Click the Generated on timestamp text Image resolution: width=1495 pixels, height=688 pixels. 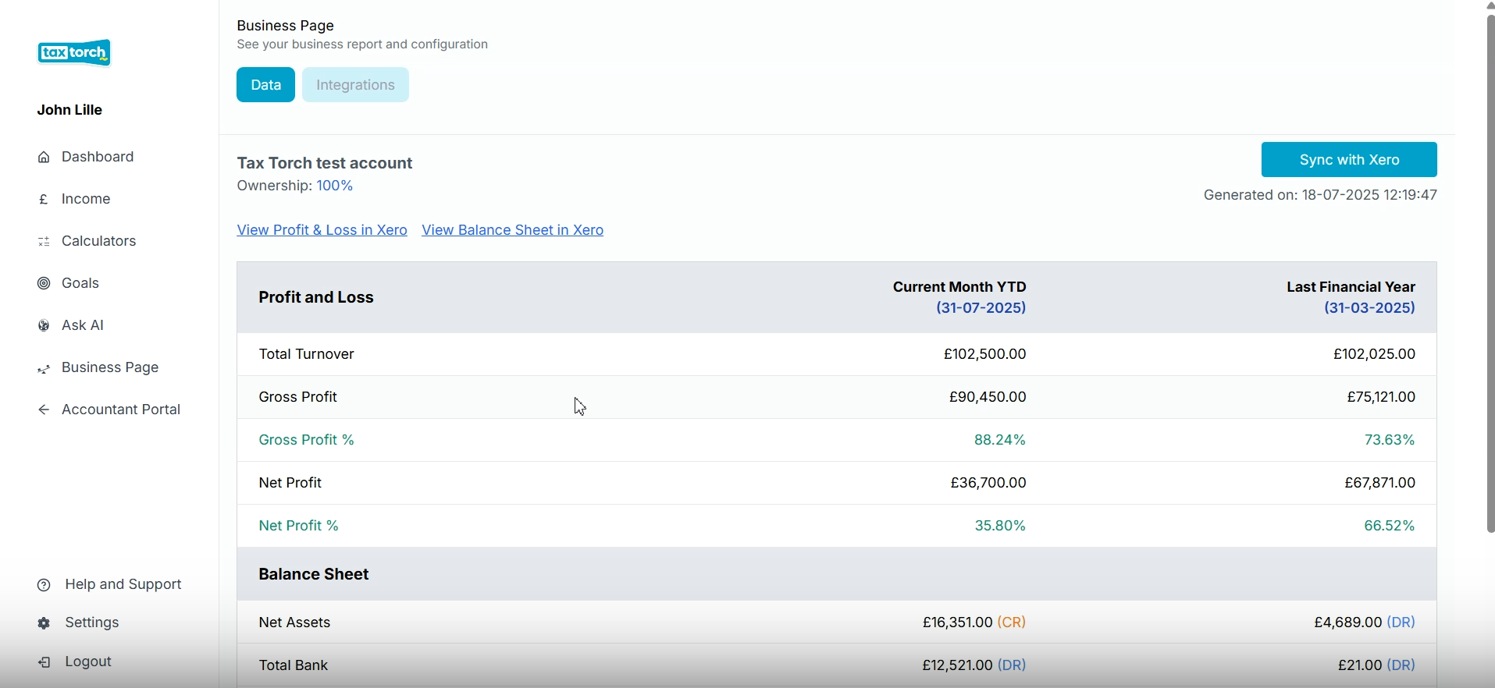click(x=1320, y=196)
